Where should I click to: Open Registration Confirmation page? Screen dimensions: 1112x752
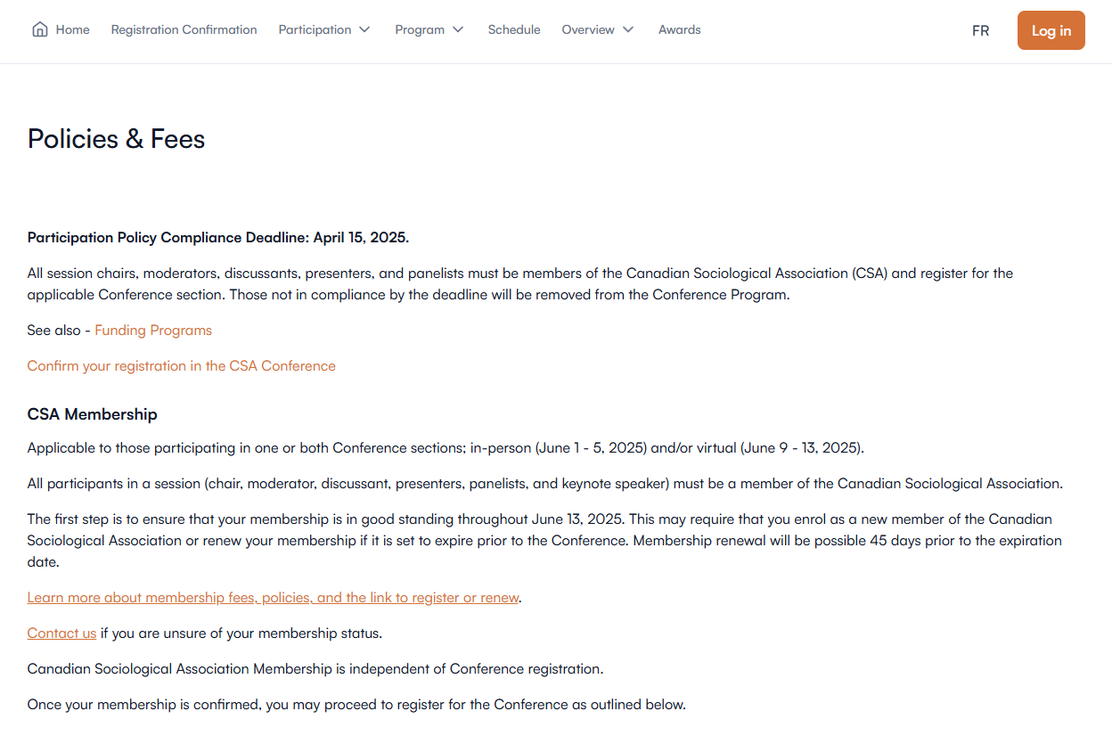click(184, 29)
